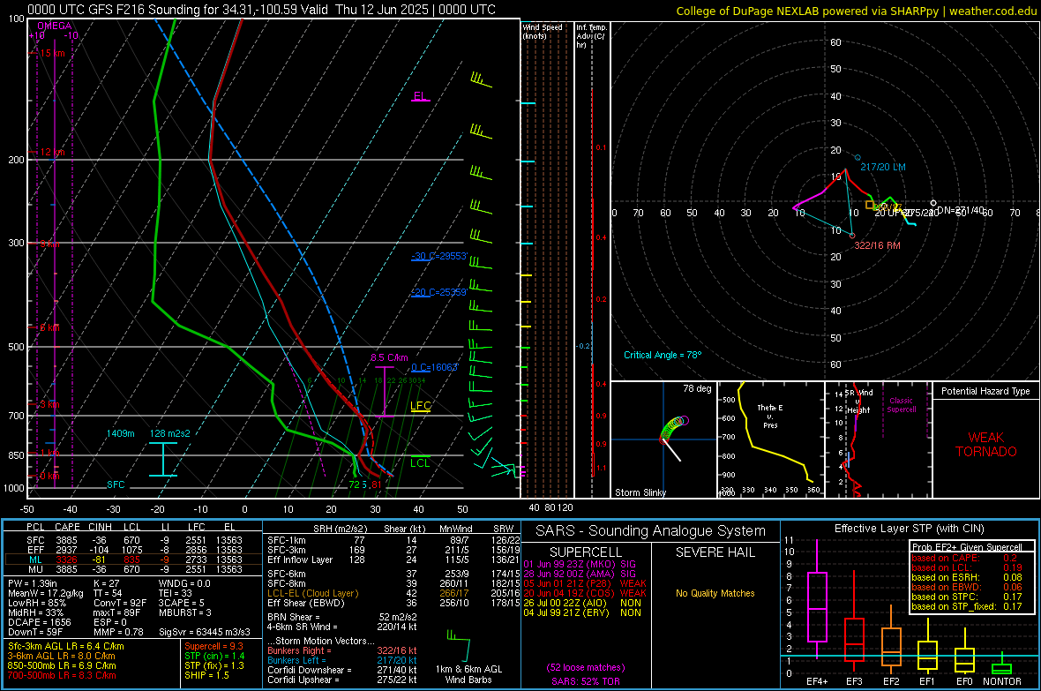Select the Eff Inflow Layer row
Image resolution: width=1041 pixels, height=691 pixels.
[x=393, y=560]
